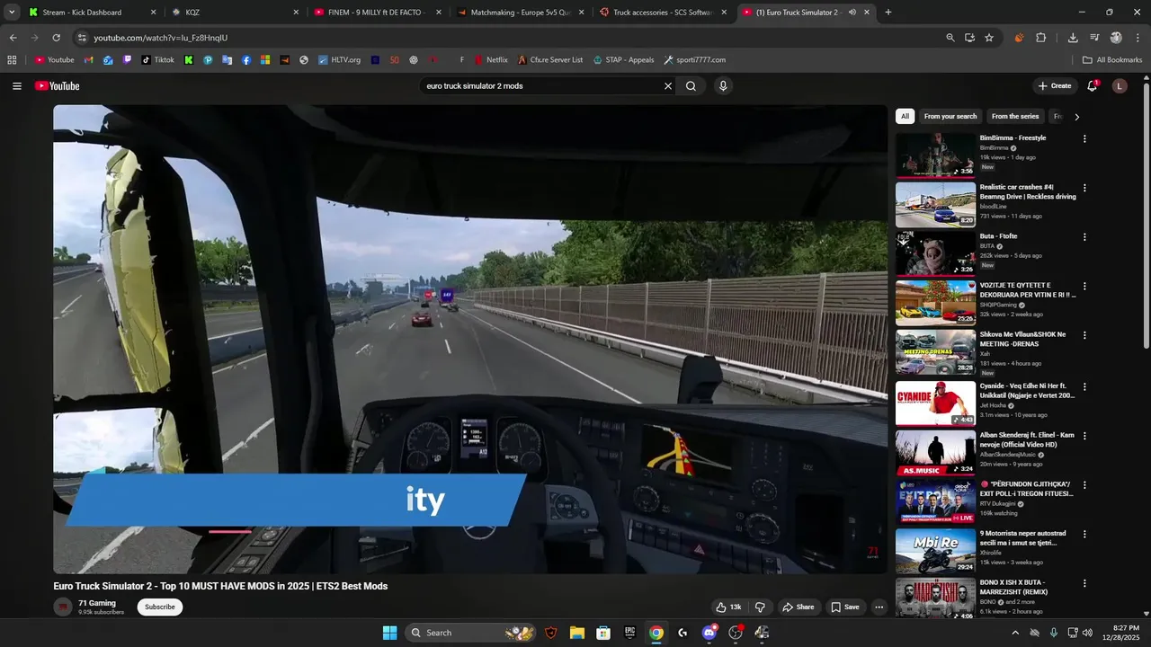Screen dimensions: 1151x647
Task: Click the install app icon in address bar
Action: pos(969,38)
